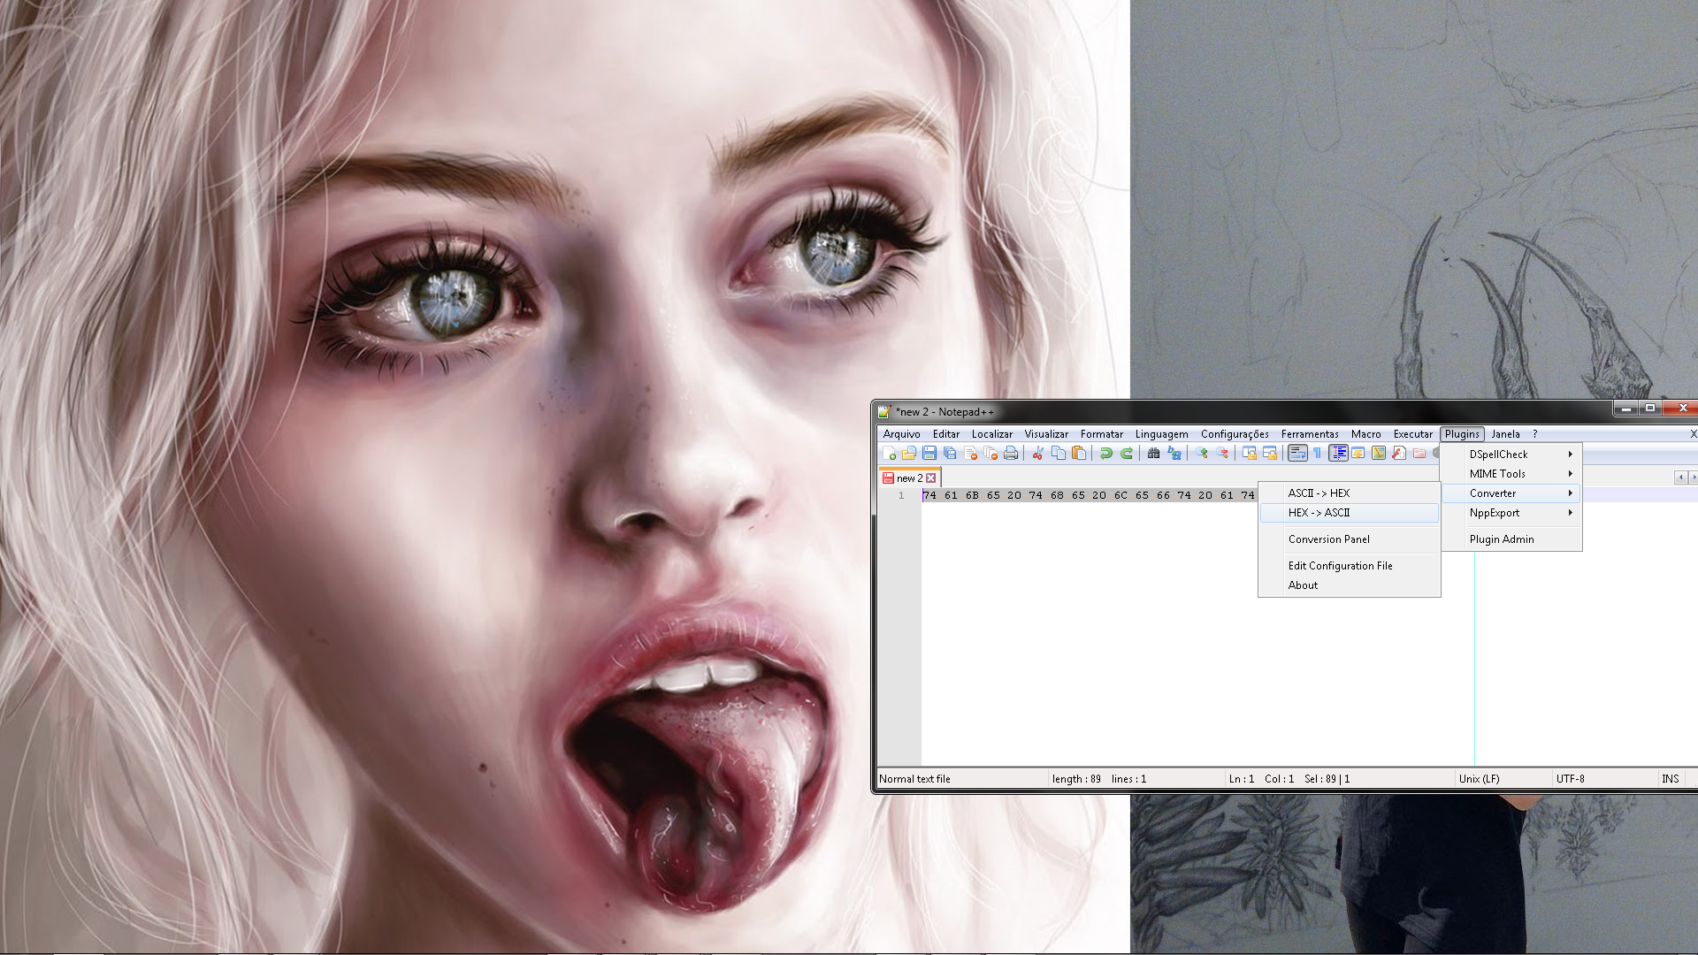The height and width of the screenshot is (955, 1698).
Task: Toggle word wrap toolbar button
Action: coord(1297,453)
